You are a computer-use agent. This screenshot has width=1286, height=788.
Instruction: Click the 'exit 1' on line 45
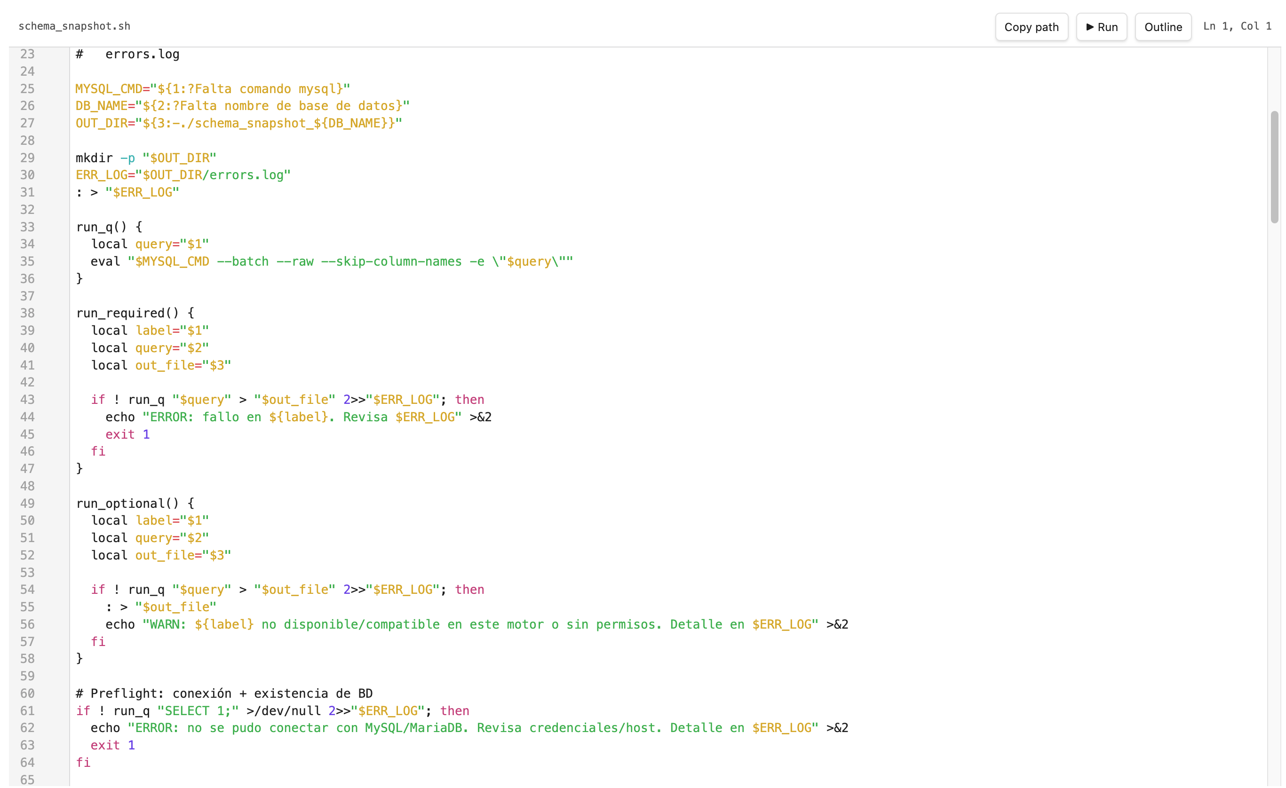(x=128, y=434)
